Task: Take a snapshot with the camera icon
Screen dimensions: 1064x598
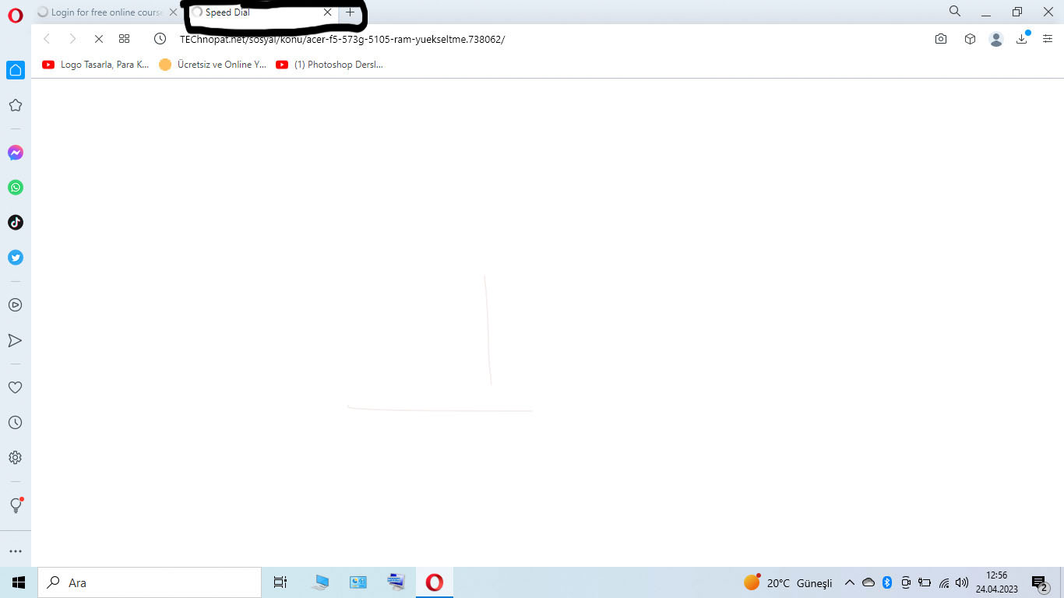Action: point(941,39)
